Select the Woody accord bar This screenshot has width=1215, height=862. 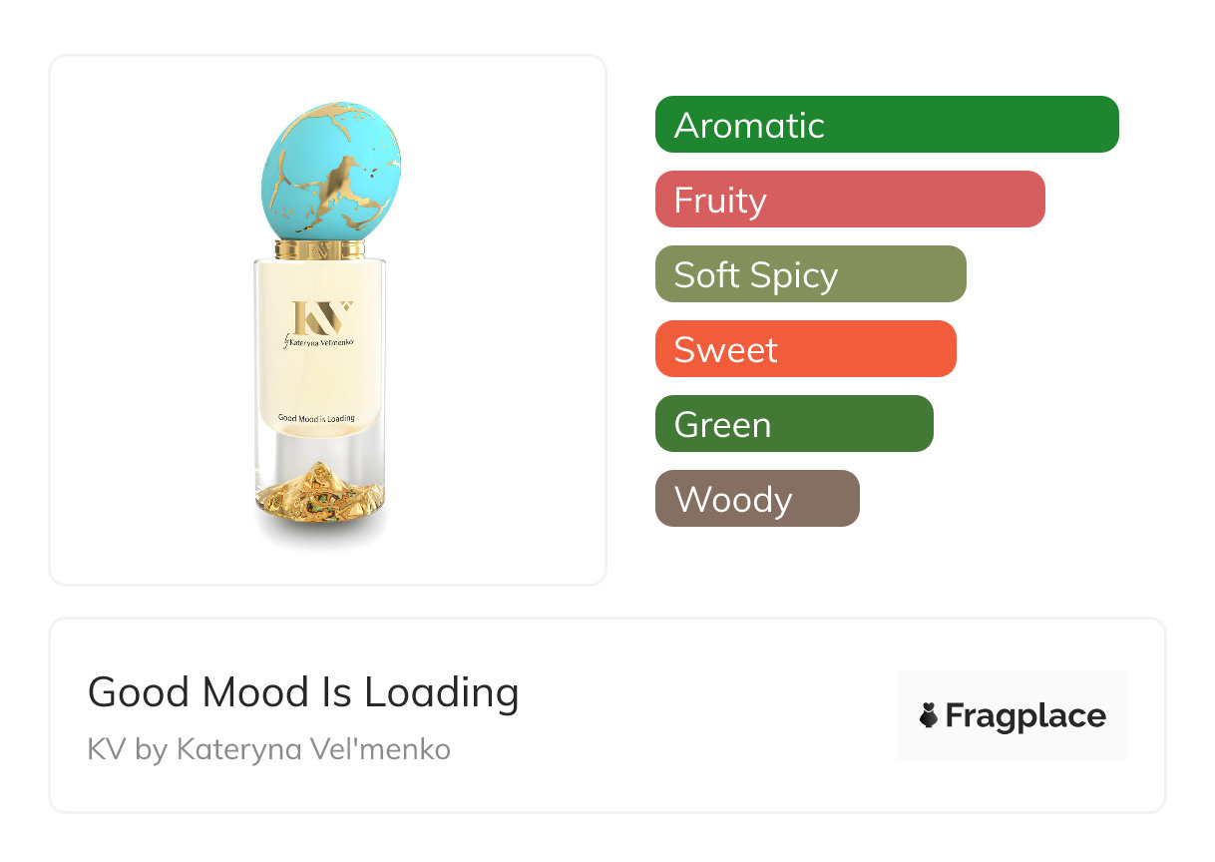click(x=756, y=499)
